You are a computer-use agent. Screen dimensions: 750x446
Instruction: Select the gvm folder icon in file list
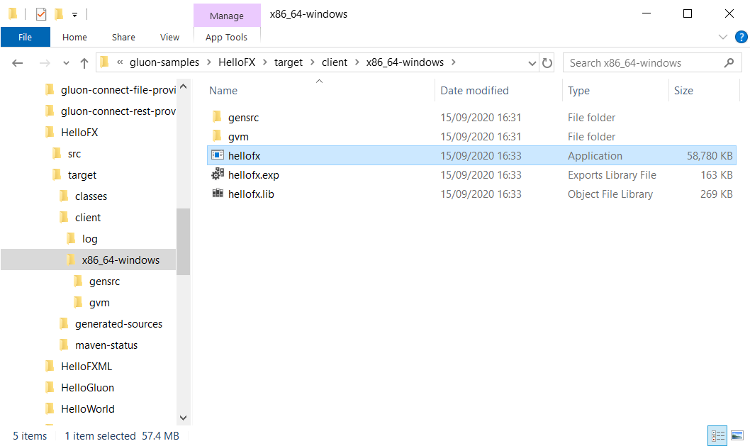point(217,136)
